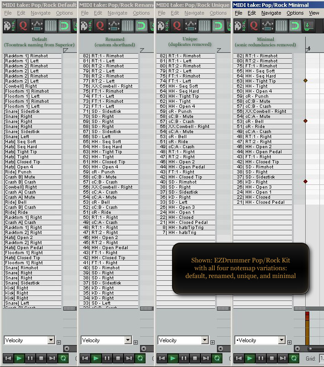The image size is (324, 367).
Task: Open the Quantize tool in the Default window
Action: tap(23, 26)
